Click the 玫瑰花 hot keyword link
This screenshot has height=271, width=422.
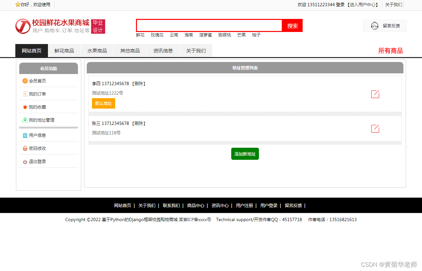click(157, 35)
